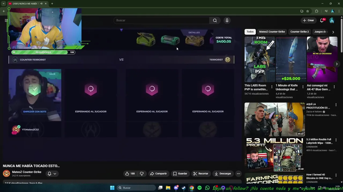
Task: Open the 41:37 street video thumbnail
Action: 275,119
